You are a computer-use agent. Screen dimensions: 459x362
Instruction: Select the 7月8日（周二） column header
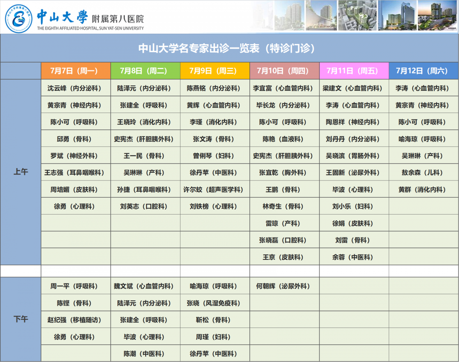(x=145, y=70)
